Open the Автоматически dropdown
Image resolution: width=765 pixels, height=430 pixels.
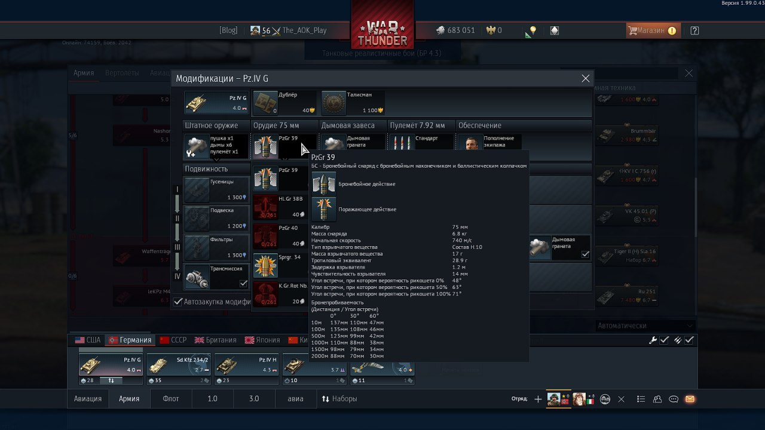point(645,325)
